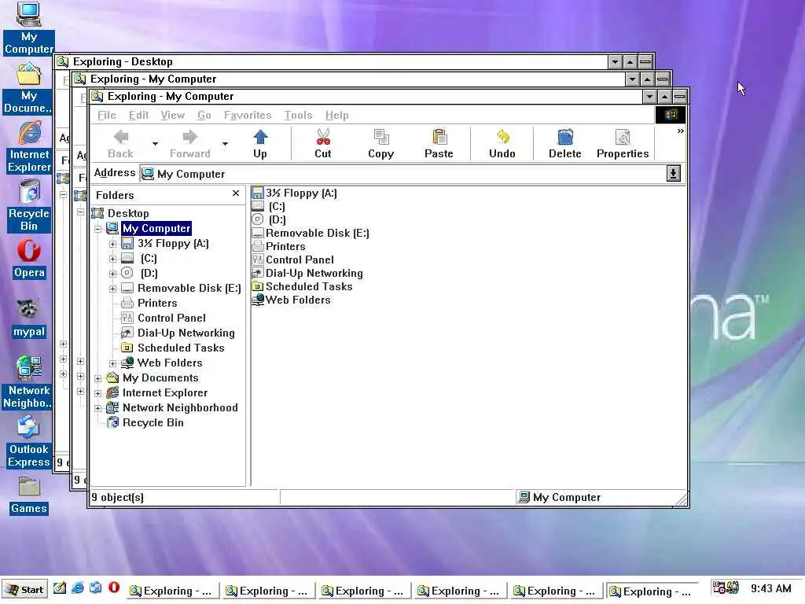Screen dimensions: 805x604
Task: Expand (D:) drive in the folder tree
Action: pyautogui.click(x=112, y=274)
